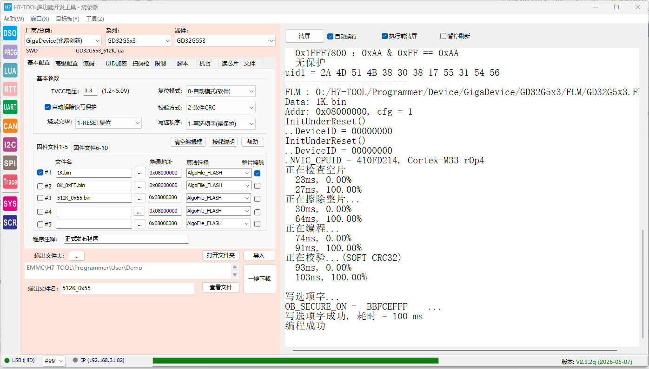Enable firmware file #1 checkbox
This screenshot has width=649, height=369.
tap(40, 173)
